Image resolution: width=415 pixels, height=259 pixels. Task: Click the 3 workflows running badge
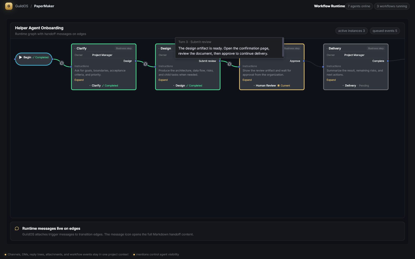click(392, 6)
